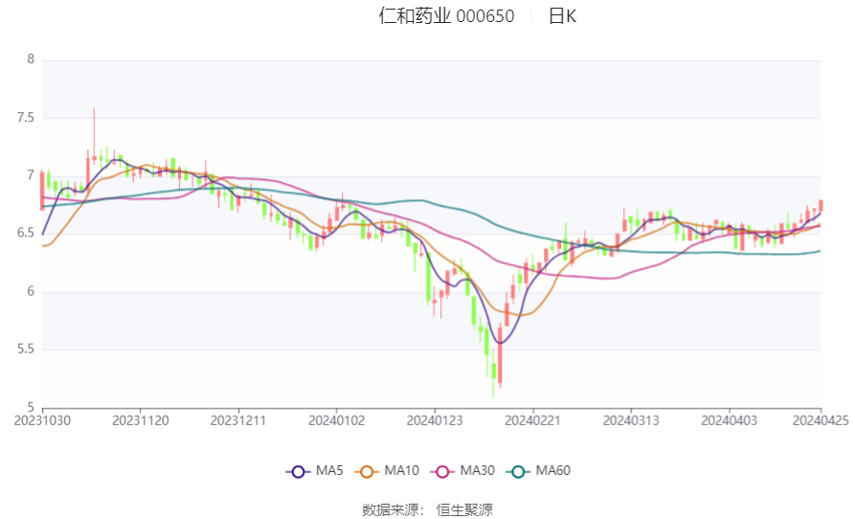Select the 20240102 date on the x-axis
Screen dimensions: 855x519
pyautogui.click(x=336, y=421)
